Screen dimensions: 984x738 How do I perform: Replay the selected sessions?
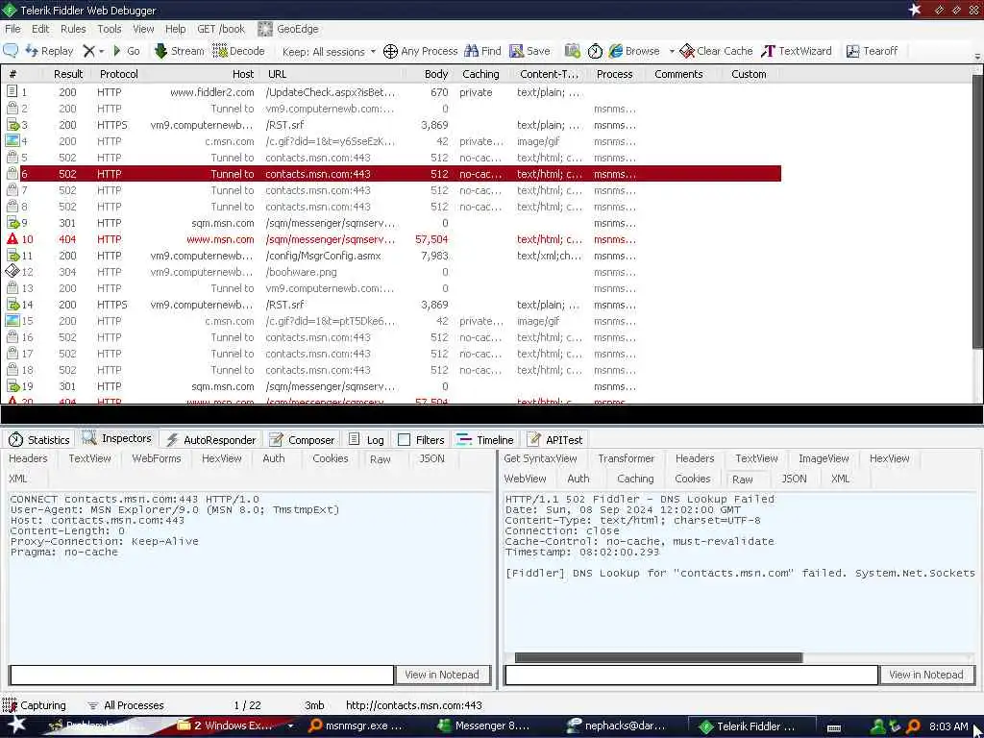pos(49,51)
